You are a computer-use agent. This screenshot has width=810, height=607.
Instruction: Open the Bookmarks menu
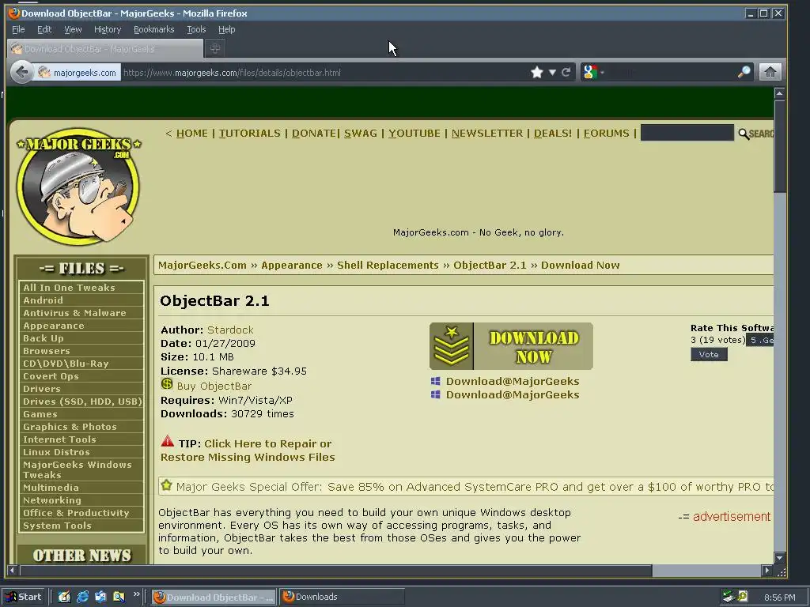pos(154,29)
